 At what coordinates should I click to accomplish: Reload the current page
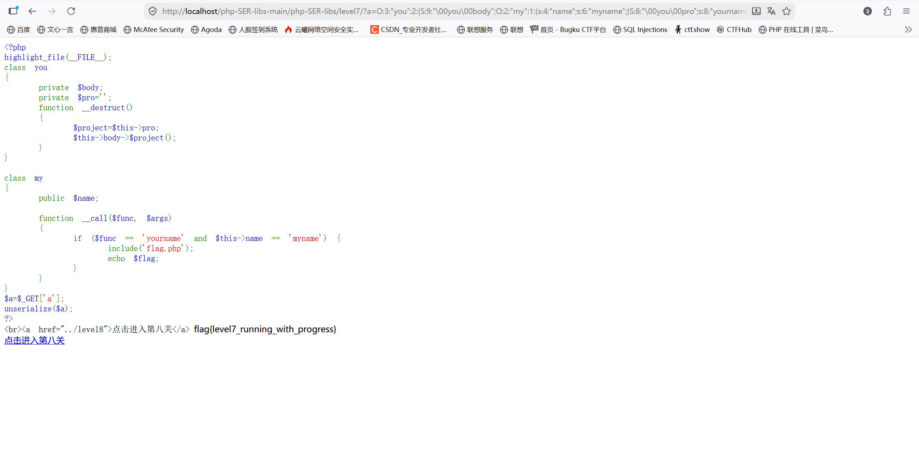(71, 11)
